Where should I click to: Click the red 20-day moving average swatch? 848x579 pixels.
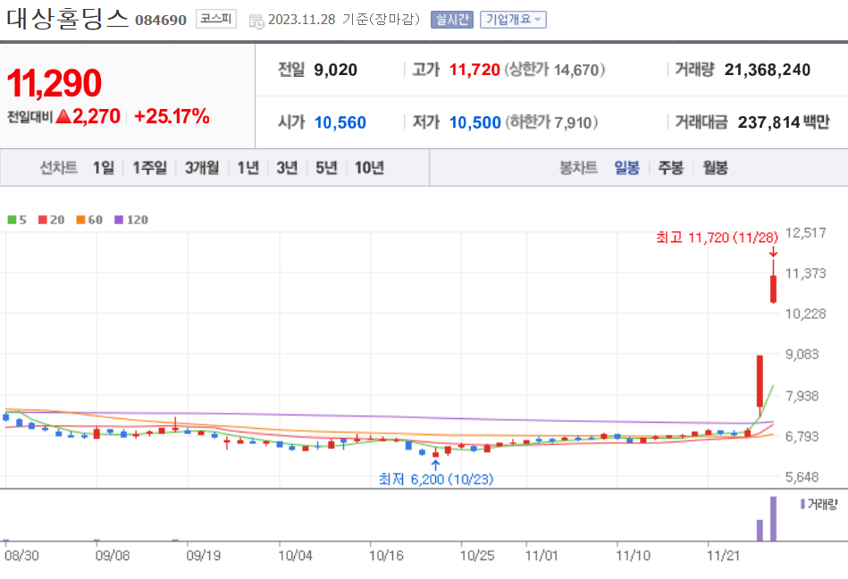[x=43, y=220]
